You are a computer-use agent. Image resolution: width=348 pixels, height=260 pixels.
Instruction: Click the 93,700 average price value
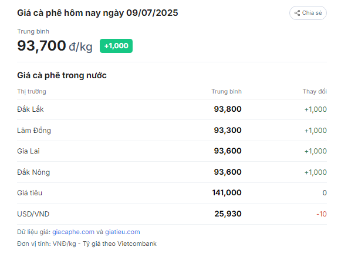click(42, 46)
